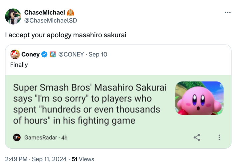Open the @CONEY handle in quote
Image resolution: width=236 pixels, height=165 pixels.
tap(71, 54)
